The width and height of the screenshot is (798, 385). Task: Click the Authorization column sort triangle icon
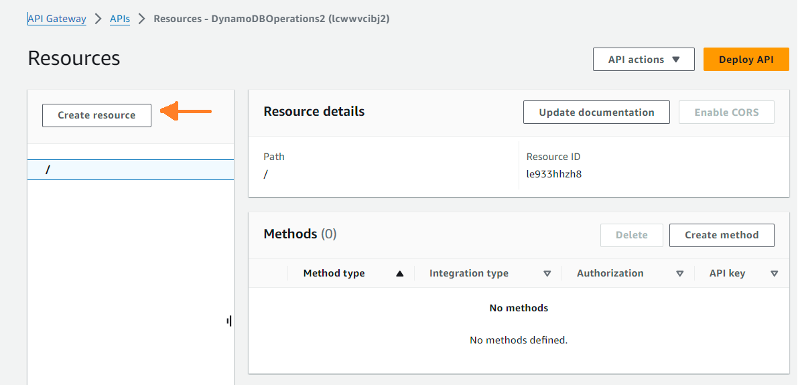click(679, 273)
